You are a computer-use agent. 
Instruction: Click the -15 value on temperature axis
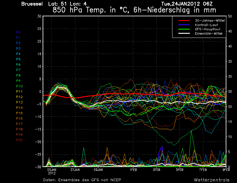tap(39, 129)
